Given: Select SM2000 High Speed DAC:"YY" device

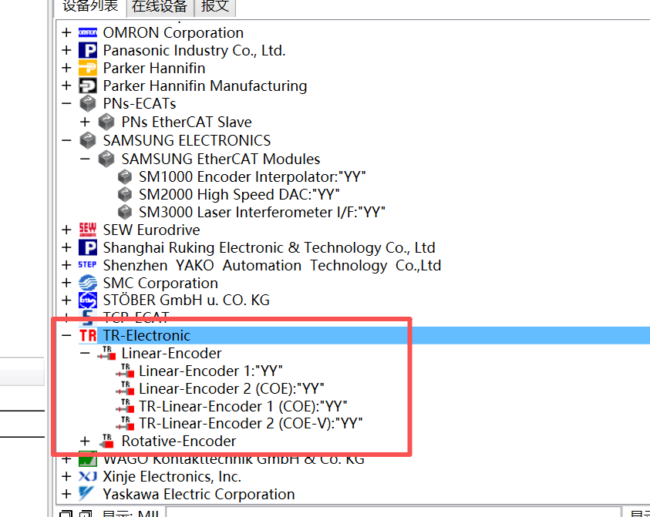Looking at the screenshot, I should tap(239, 194).
